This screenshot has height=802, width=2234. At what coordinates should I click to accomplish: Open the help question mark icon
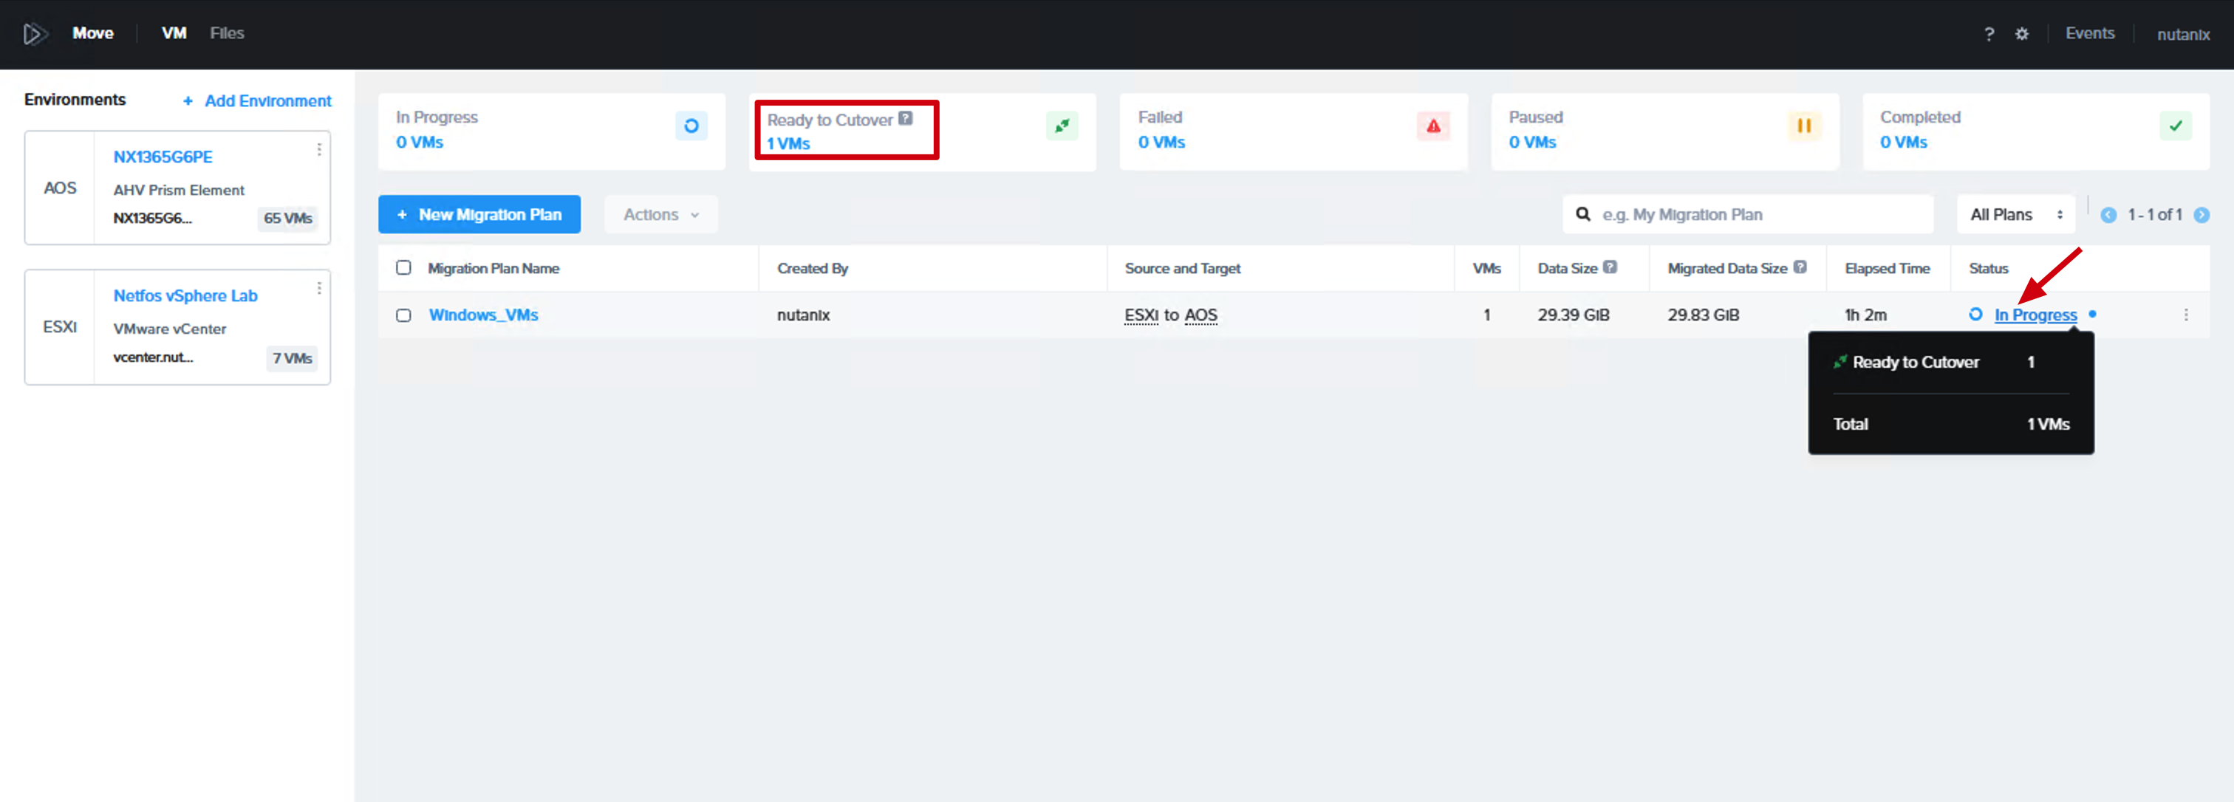pyautogui.click(x=1989, y=34)
